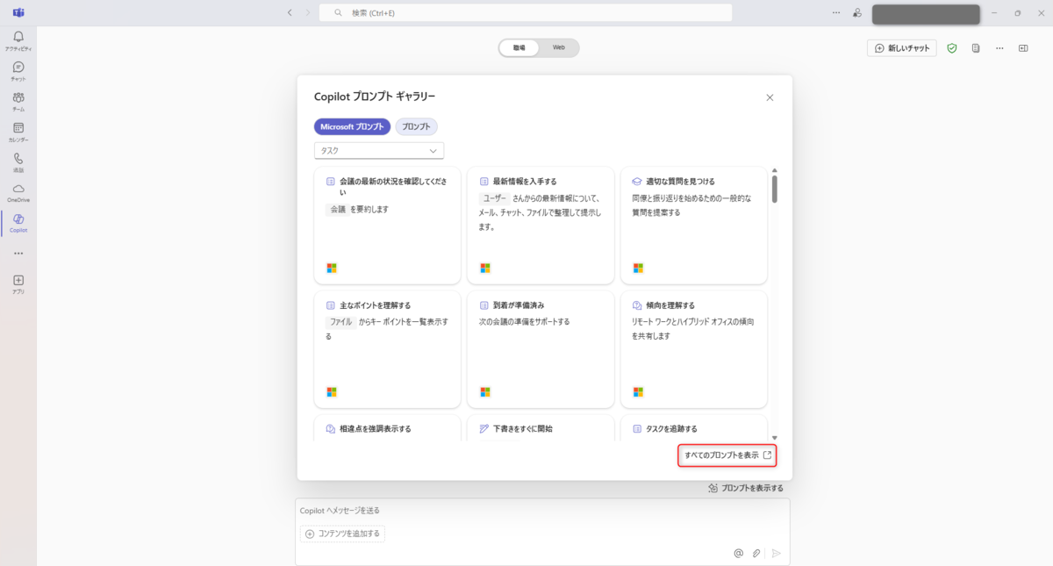
Task: Open the 傾向を理解する prompt card
Action: [x=694, y=349]
